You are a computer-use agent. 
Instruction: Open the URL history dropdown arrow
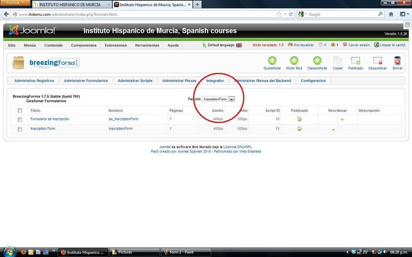[285, 15]
